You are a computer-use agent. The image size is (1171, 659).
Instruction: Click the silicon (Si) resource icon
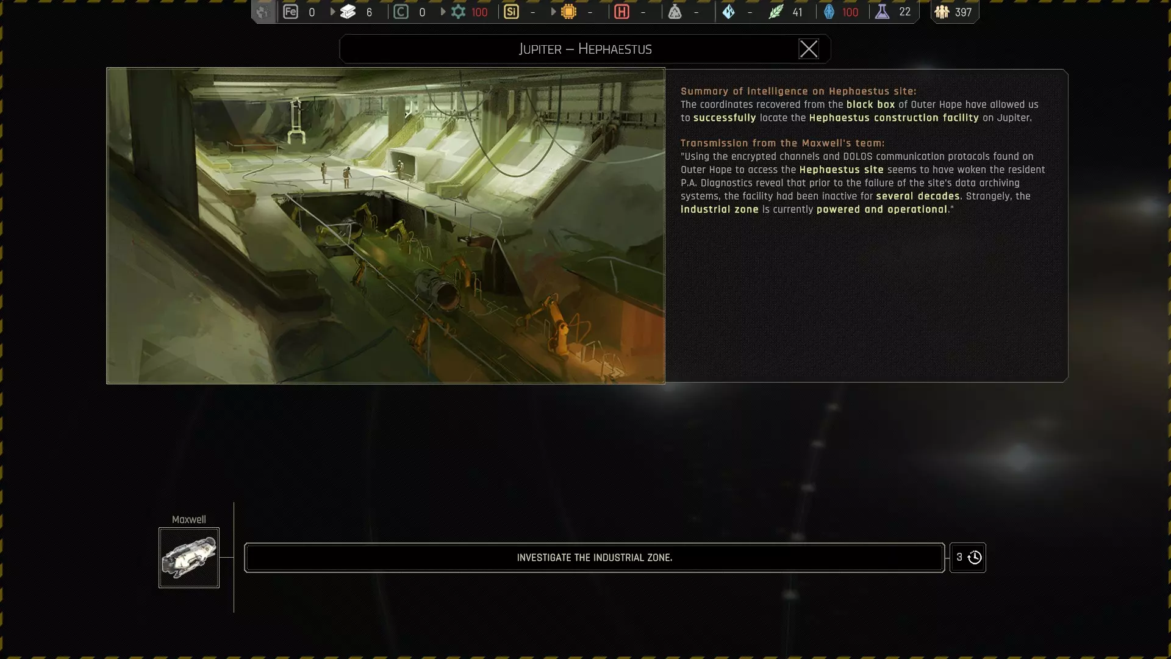coord(511,12)
